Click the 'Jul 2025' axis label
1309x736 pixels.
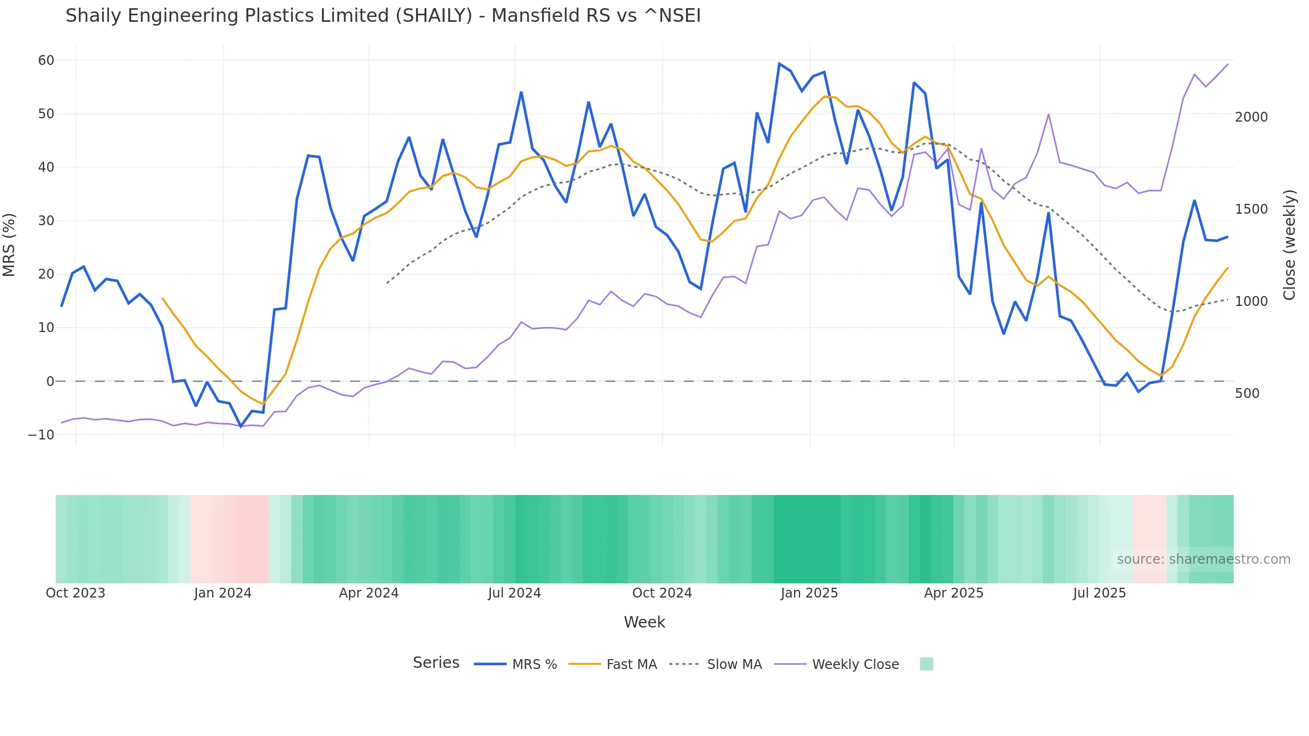pos(1100,593)
